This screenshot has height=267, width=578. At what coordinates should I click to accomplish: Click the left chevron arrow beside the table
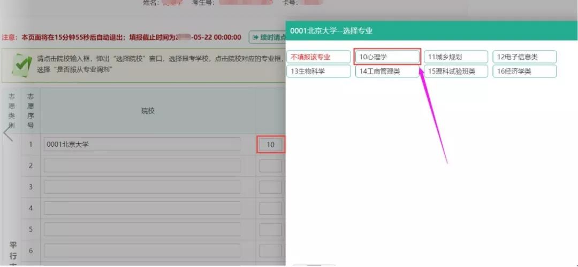tap(8, 133)
